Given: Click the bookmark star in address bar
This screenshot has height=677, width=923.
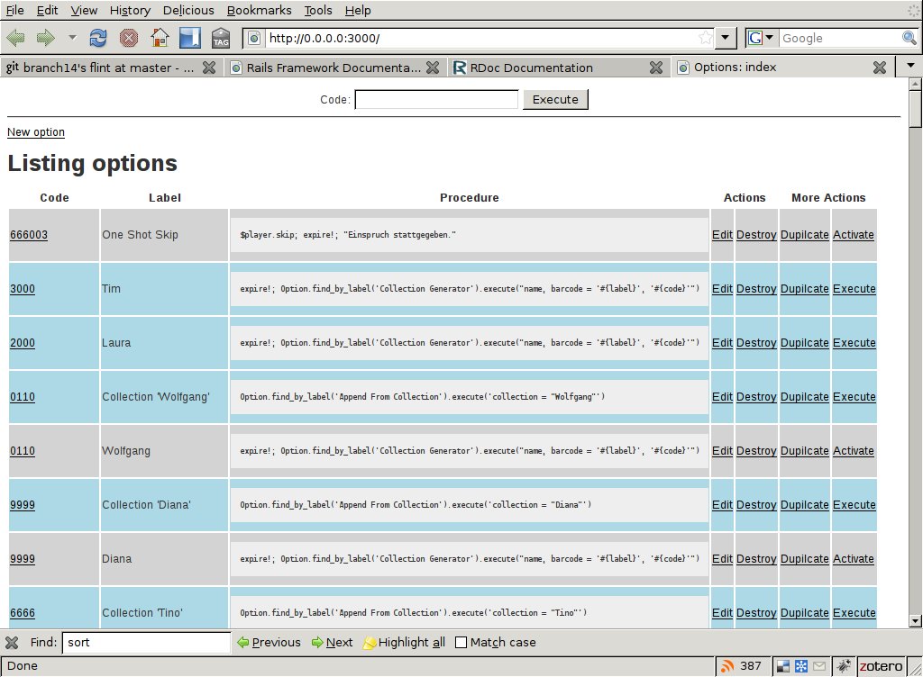Looking at the screenshot, I should pyautogui.click(x=705, y=38).
